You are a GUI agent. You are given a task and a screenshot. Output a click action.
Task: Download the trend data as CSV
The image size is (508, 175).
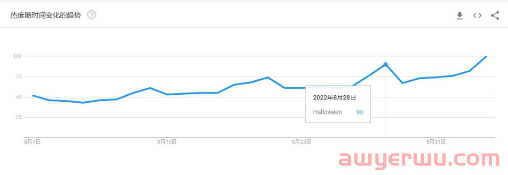(x=460, y=15)
